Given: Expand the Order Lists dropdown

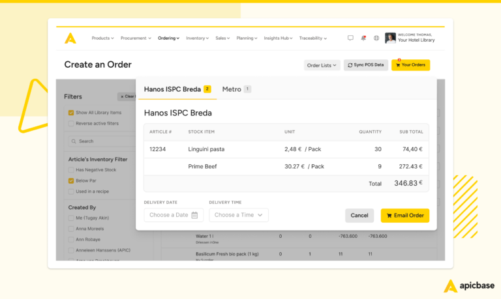Looking at the screenshot, I should coord(322,65).
